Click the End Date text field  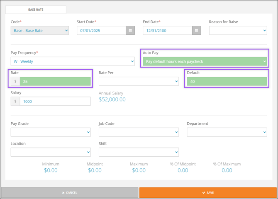pyautogui.click(x=168, y=31)
